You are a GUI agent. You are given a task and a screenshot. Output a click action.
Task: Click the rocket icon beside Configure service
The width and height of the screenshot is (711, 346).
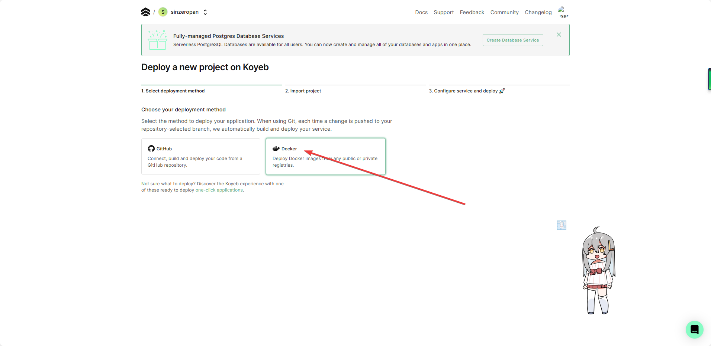click(502, 91)
